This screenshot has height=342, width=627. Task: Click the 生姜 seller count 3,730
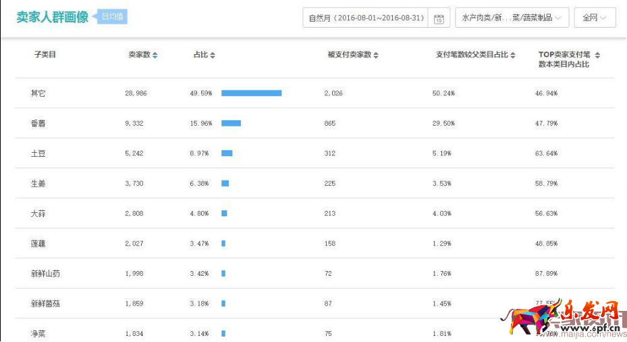pos(134,184)
